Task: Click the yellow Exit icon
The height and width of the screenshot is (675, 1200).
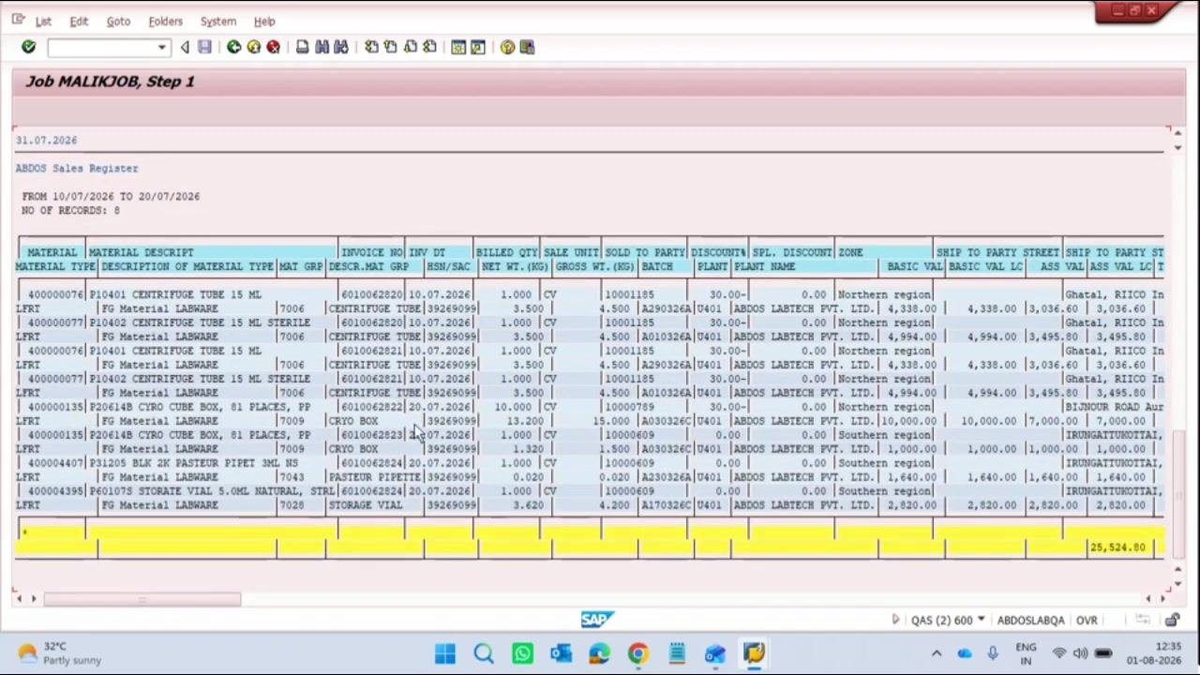Action: point(253,47)
